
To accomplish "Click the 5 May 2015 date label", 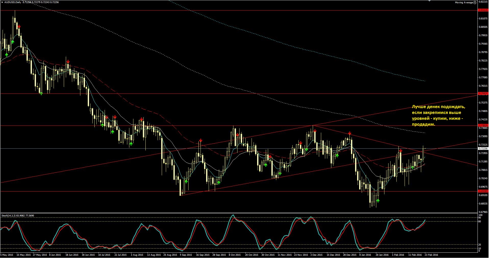I will (7, 255).
